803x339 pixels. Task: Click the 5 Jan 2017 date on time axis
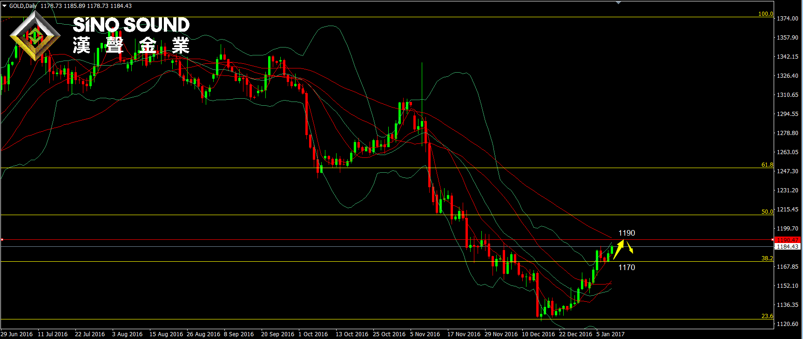pos(610,334)
